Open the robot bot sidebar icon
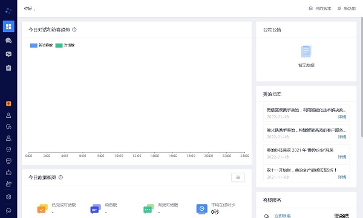Viewport: 363px width, 218px height. (8, 173)
